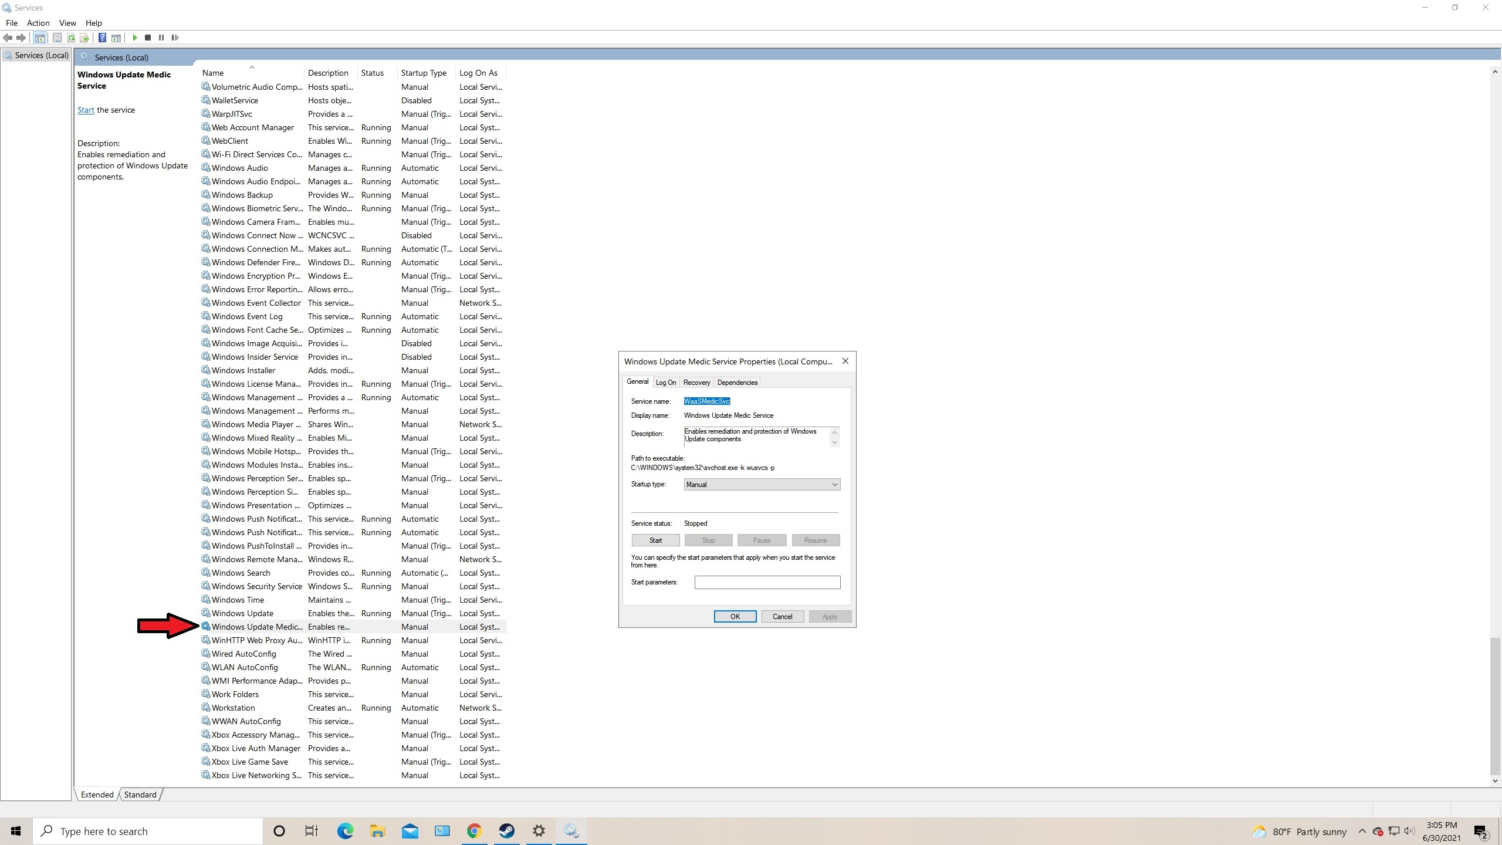The height and width of the screenshot is (845, 1502).
Task: Click the scroll up arrow of services list
Action: 1495,72
